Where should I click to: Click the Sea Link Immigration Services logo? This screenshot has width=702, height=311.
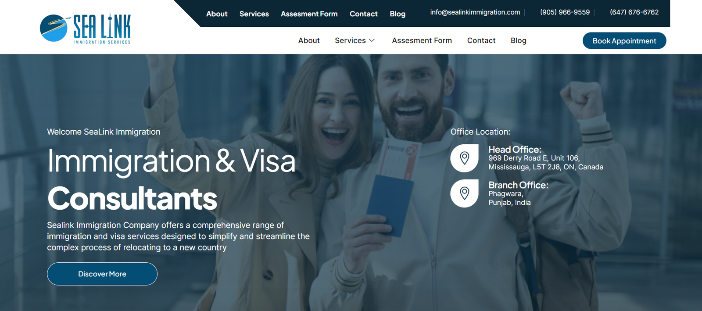(85, 27)
